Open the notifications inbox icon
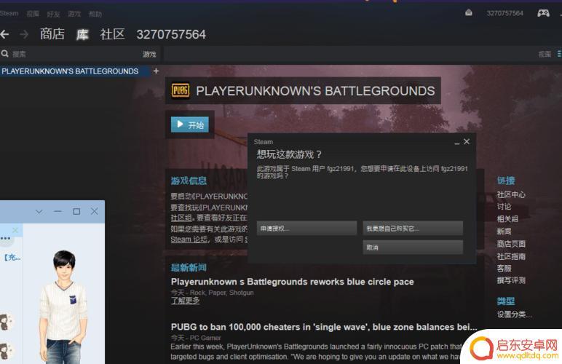 (468, 13)
